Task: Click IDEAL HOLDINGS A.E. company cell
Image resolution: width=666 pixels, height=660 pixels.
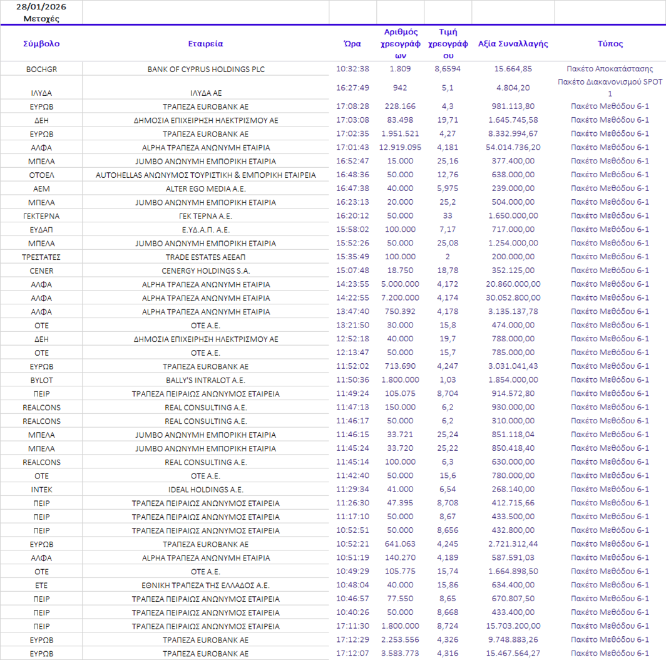Action: coord(205,490)
